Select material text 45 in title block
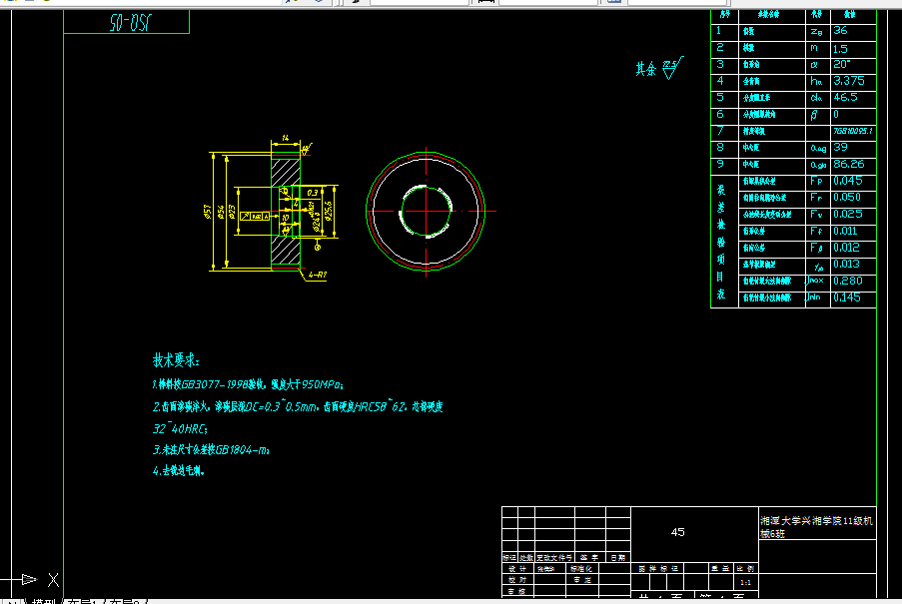This screenshot has width=902, height=604. 677,532
